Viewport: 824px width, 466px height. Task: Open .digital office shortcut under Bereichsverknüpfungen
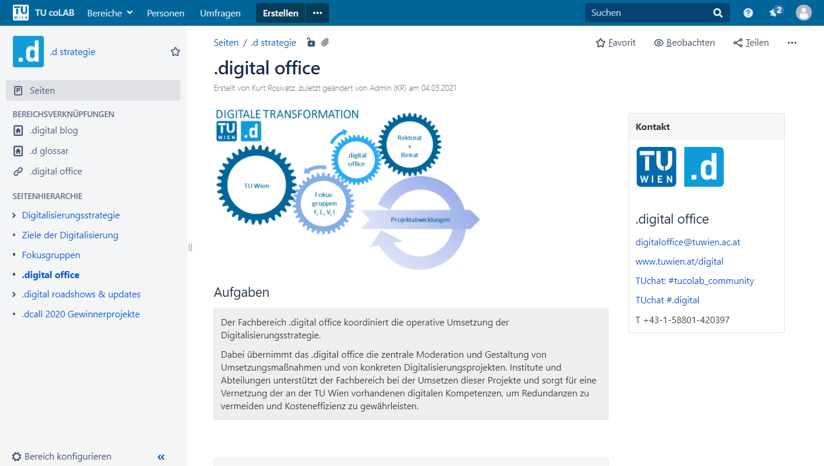click(56, 172)
